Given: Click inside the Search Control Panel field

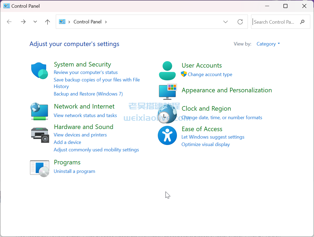Looking at the screenshot, I should point(274,22).
